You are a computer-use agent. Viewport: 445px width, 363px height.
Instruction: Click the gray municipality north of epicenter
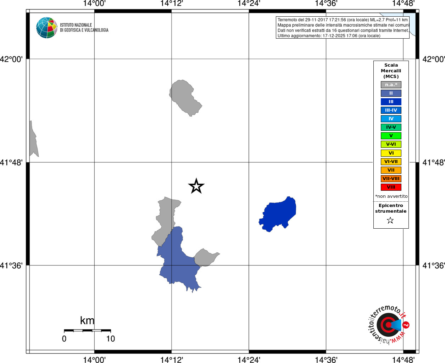click(x=185, y=97)
